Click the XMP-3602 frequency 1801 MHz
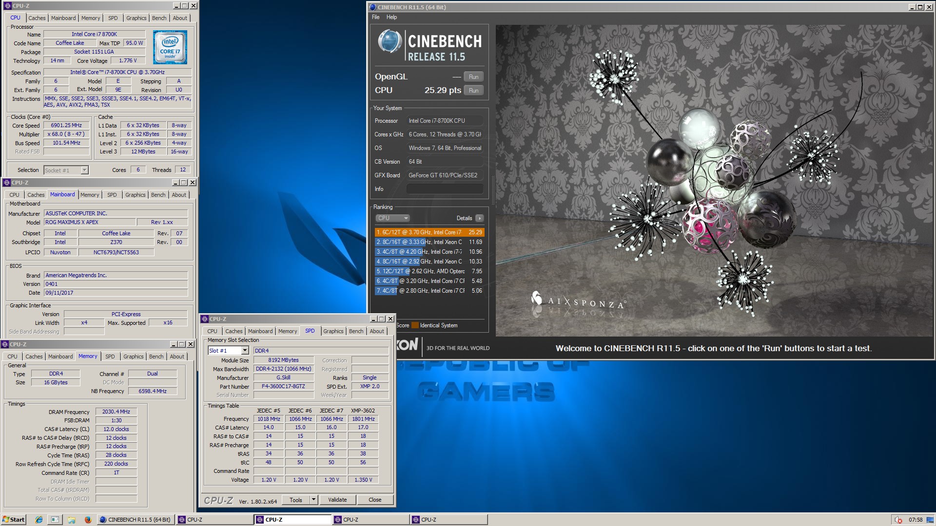The image size is (936, 526). point(364,419)
